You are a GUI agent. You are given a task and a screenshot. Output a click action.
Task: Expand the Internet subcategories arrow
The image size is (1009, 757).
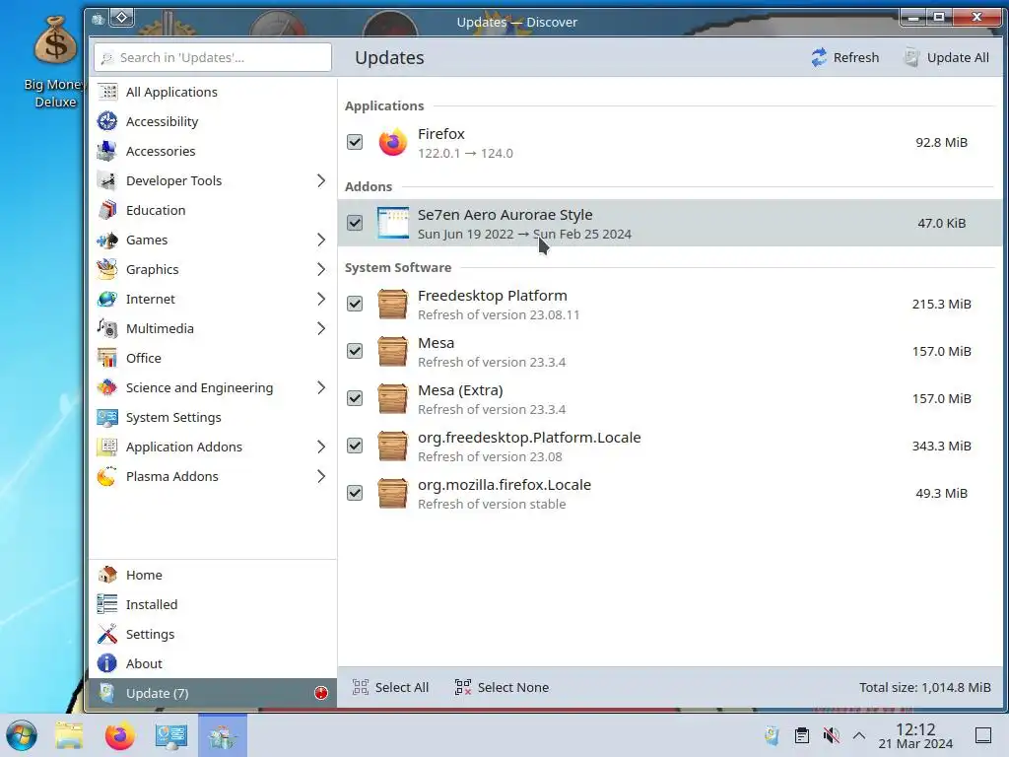click(321, 300)
